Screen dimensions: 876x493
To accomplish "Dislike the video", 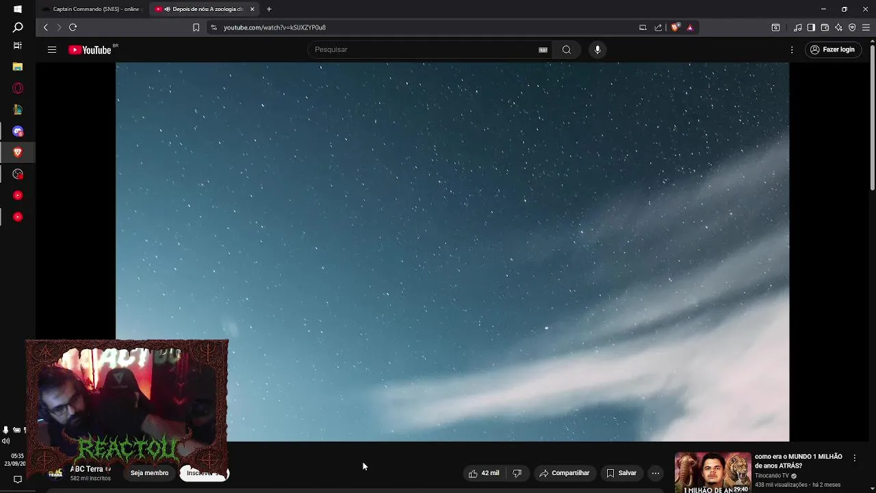I will tap(517, 473).
